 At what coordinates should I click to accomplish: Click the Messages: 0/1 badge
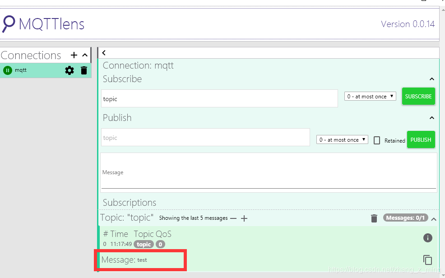click(x=405, y=218)
